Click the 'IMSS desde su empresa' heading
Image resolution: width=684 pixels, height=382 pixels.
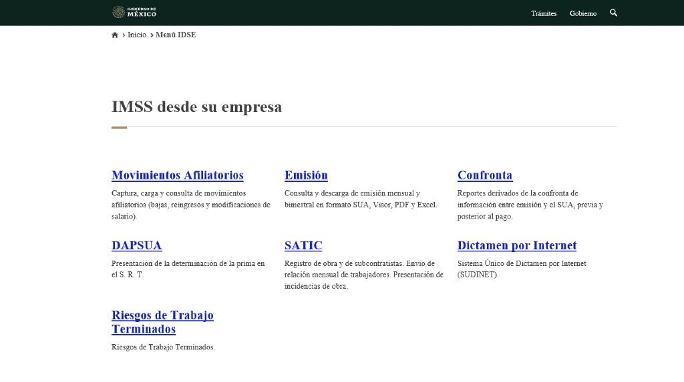tap(197, 107)
